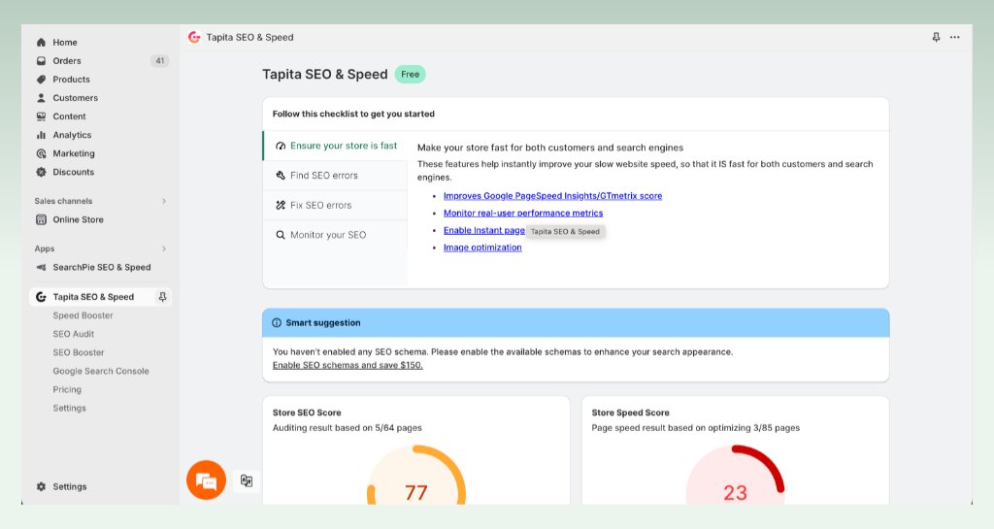Click the Store SEO Score heading

click(307, 413)
